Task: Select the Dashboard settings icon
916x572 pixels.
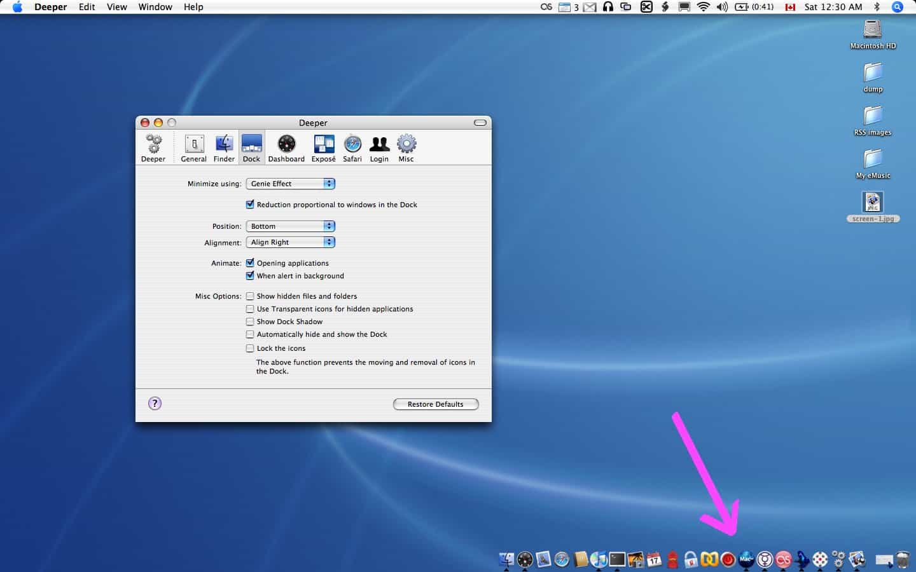Action: (286, 147)
